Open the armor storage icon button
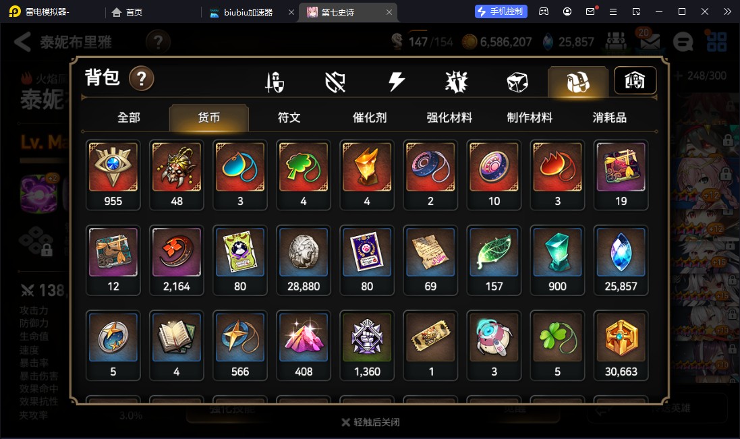This screenshot has width=740, height=439. [x=635, y=80]
